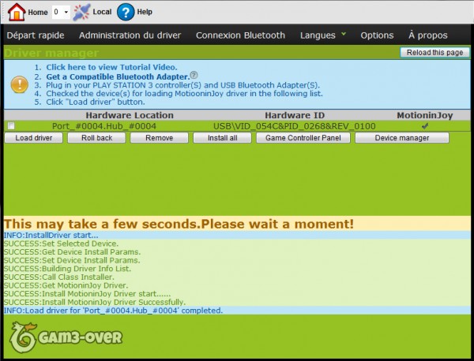Expand the Langues menu
This screenshot has height=361, width=474.
click(x=322, y=35)
